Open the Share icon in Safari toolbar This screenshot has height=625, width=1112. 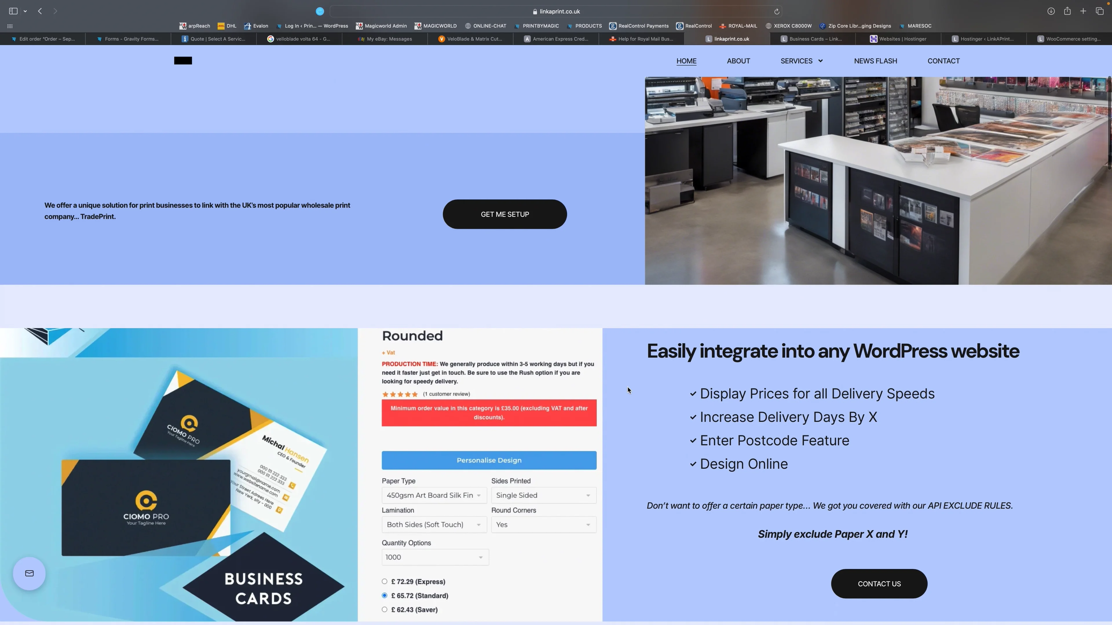click(1067, 11)
